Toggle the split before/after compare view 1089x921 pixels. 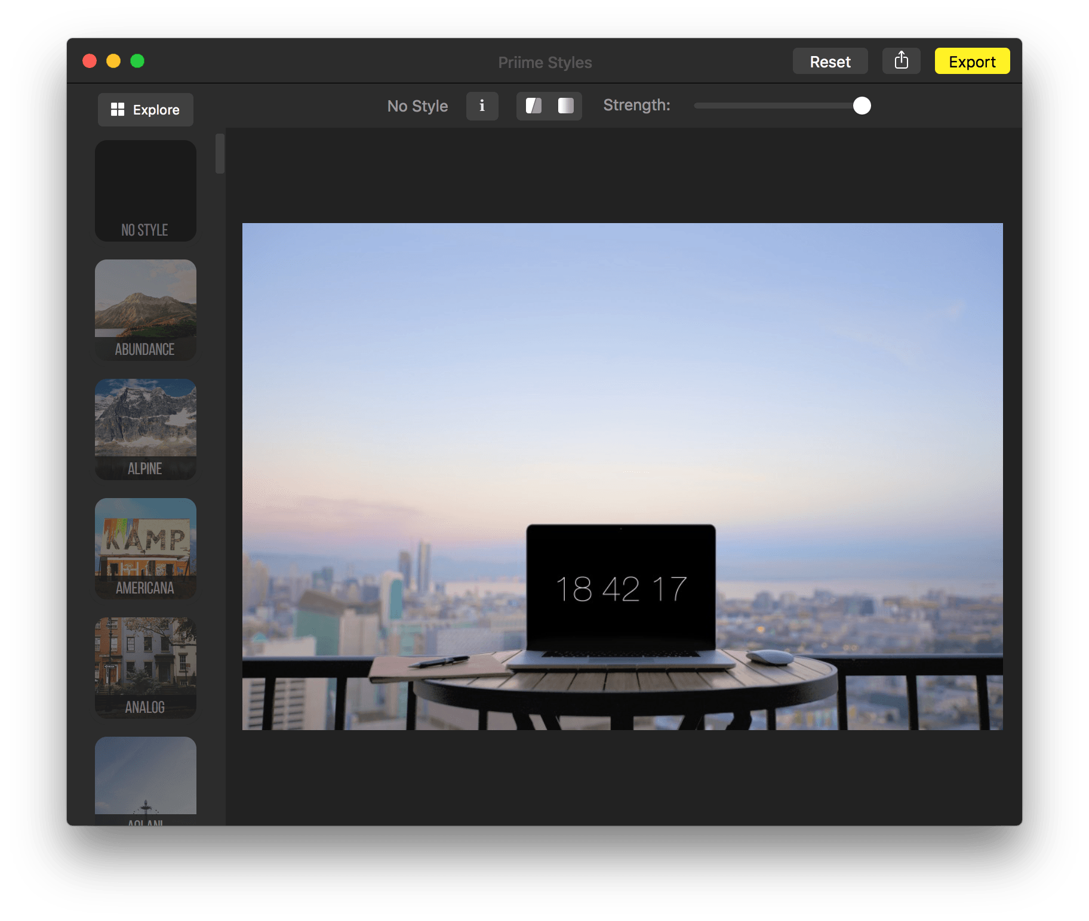point(533,106)
